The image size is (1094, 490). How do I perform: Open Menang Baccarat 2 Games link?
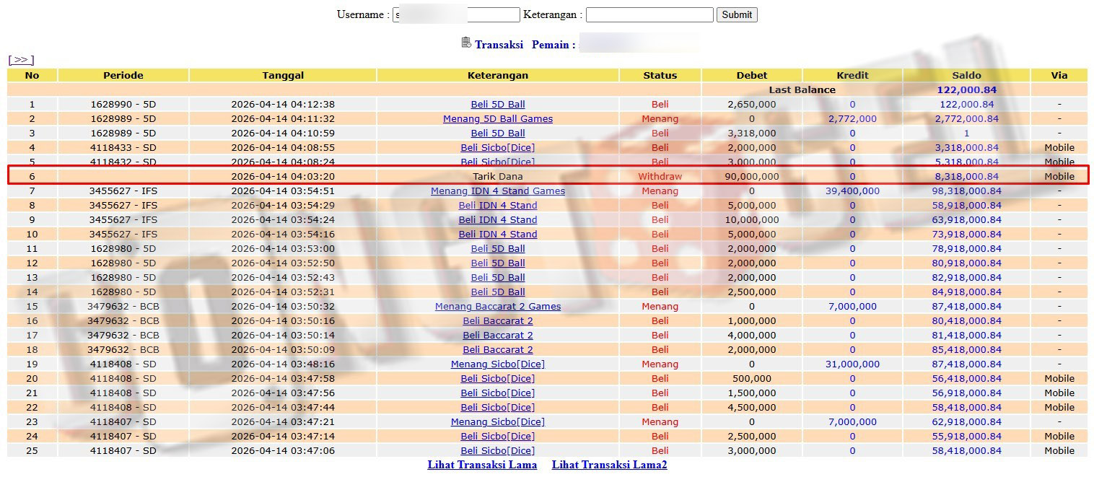click(497, 306)
